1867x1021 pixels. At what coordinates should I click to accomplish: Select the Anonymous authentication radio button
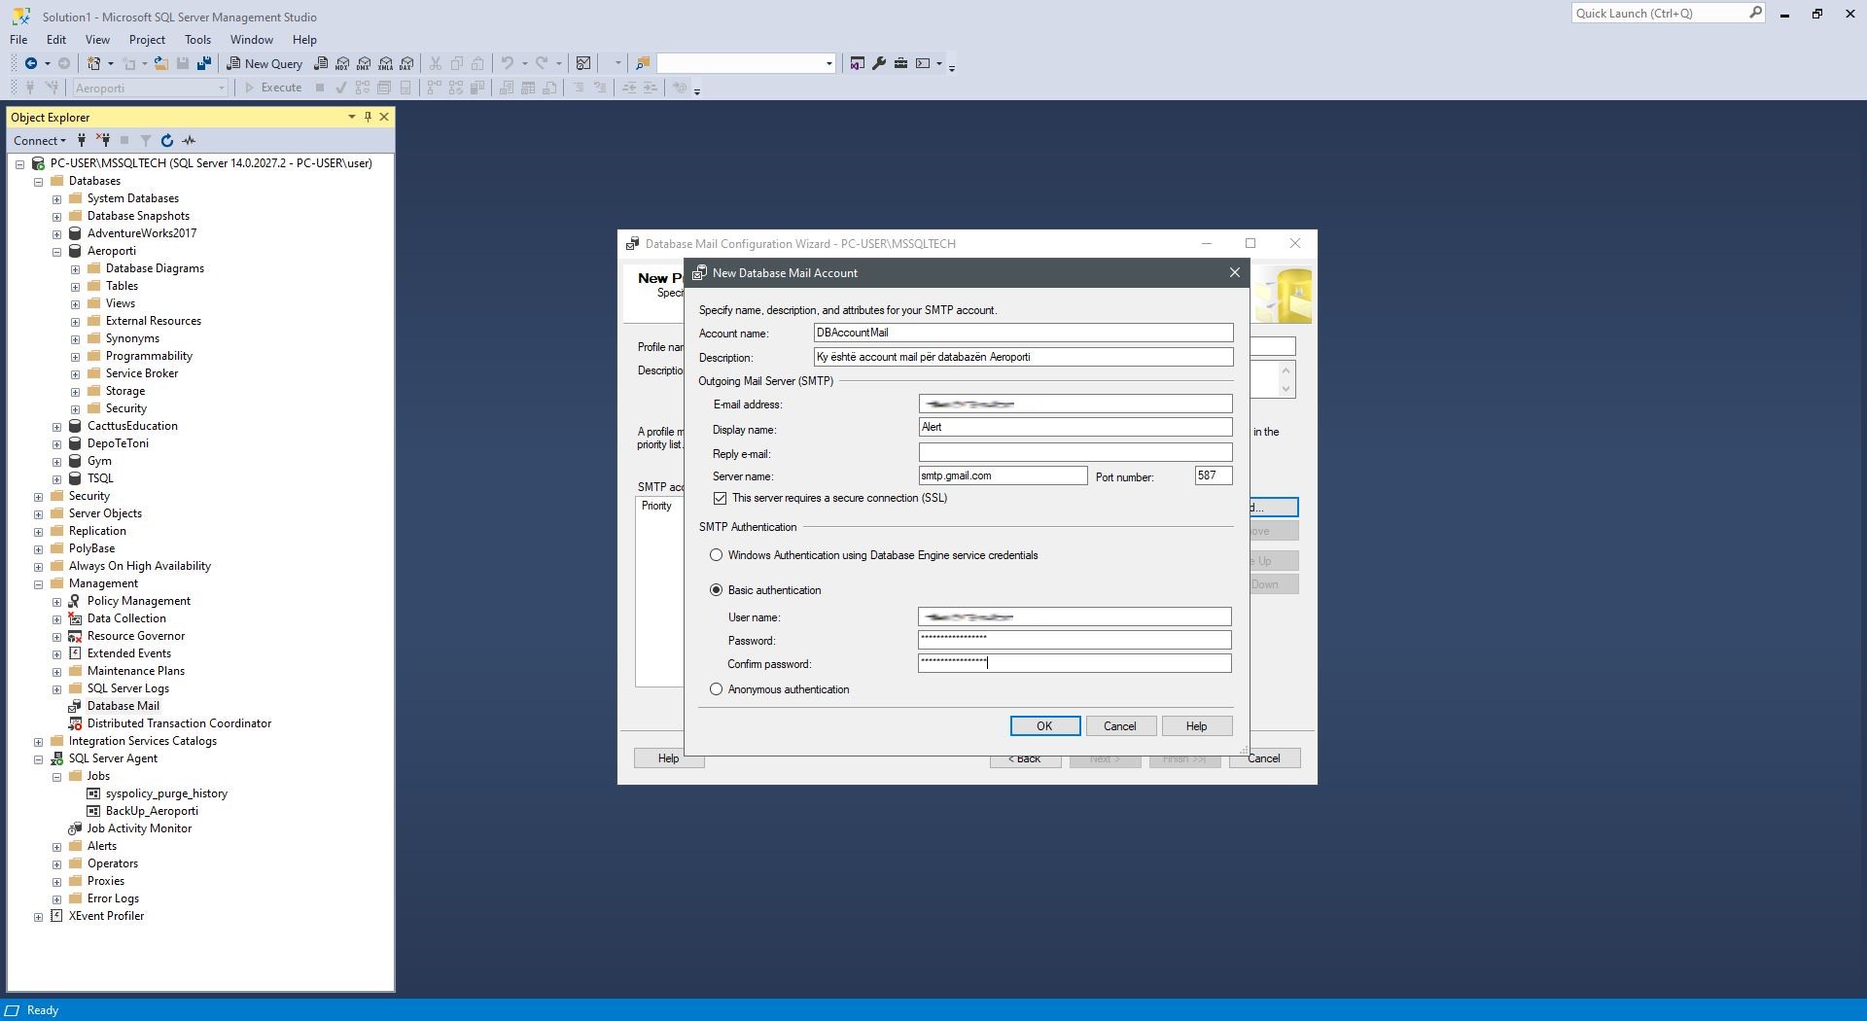[717, 689]
